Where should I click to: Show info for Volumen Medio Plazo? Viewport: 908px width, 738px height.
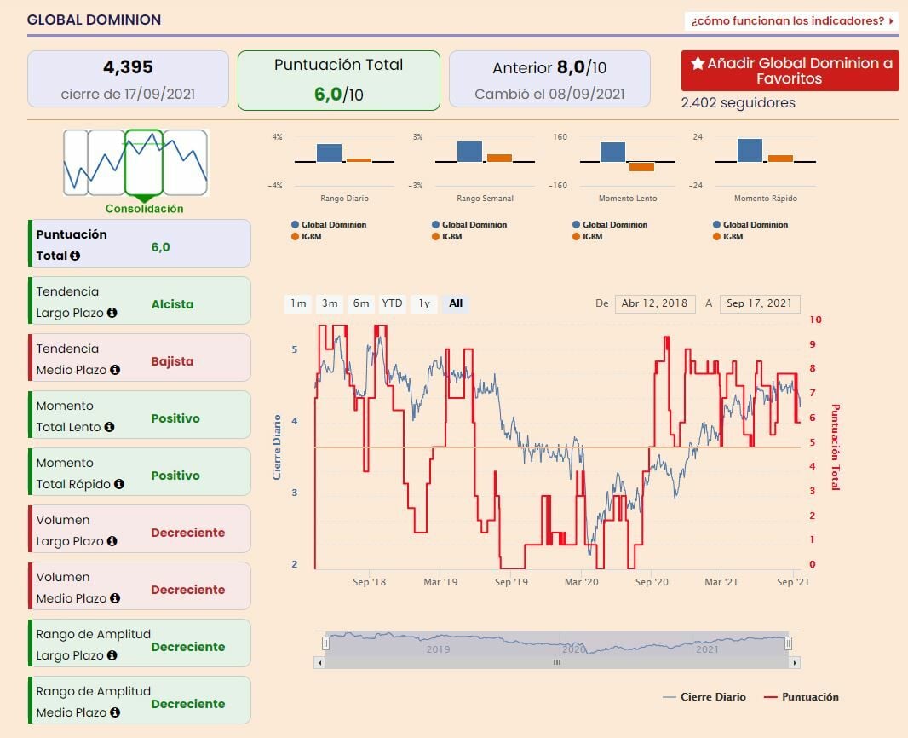click(115, 598)
